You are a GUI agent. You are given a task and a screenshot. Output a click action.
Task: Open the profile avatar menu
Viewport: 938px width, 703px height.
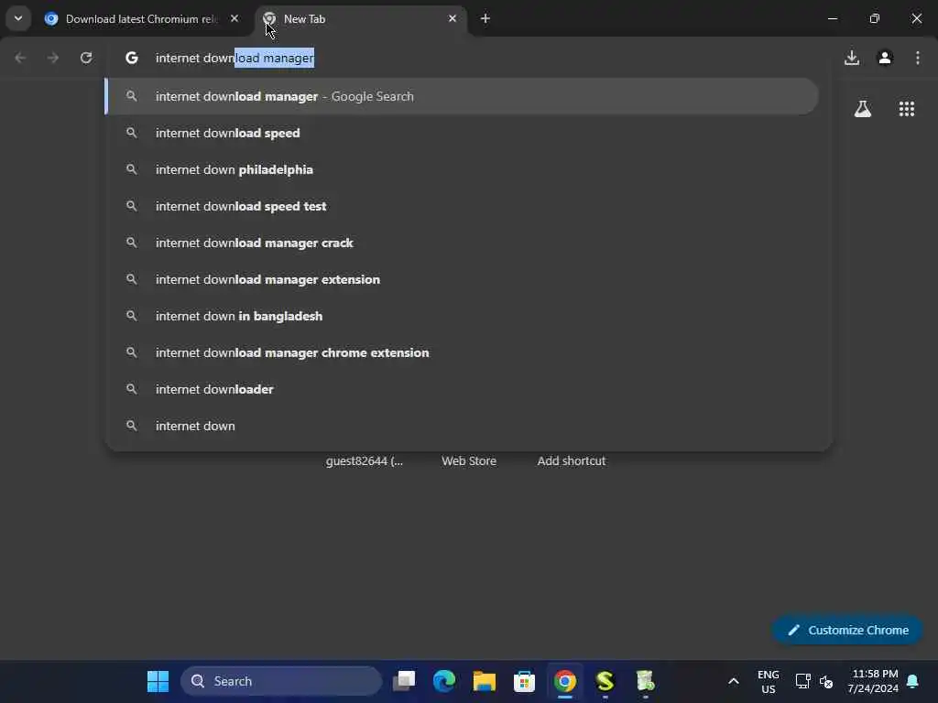pyautogui.click(x=885, y=58)
